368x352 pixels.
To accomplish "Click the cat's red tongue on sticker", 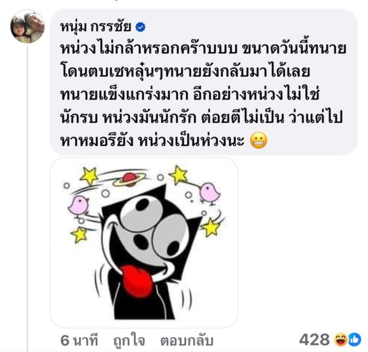I will click(x=136, y=281).
